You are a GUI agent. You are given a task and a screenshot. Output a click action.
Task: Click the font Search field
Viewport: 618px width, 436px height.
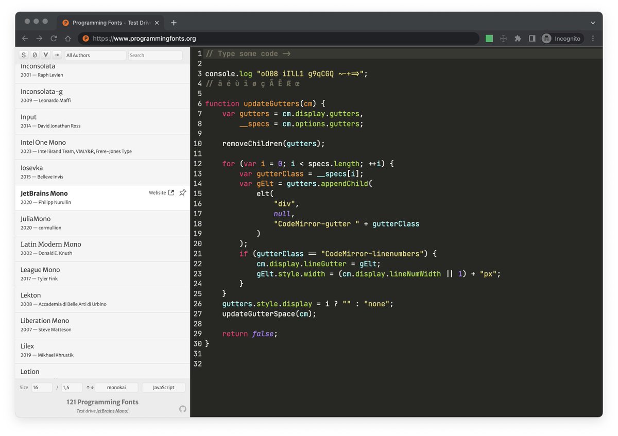(x=156, y=55)
